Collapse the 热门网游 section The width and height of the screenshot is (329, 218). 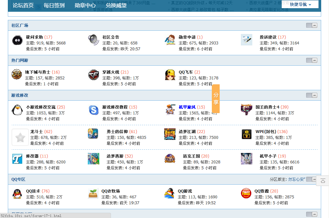point(312,60)
